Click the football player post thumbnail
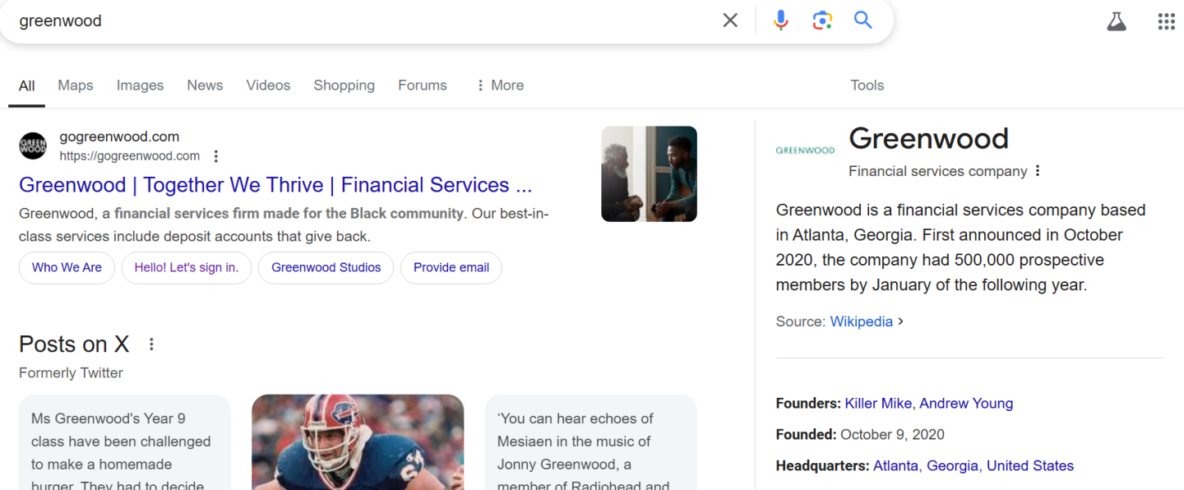The height and width of the screenshot is (490, 1184). [x=358, y=442]
